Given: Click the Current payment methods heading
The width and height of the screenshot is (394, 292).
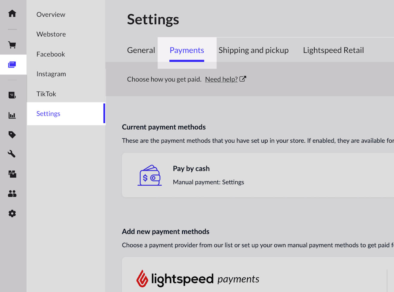Looking at the screenshot, I should (164, 127).
